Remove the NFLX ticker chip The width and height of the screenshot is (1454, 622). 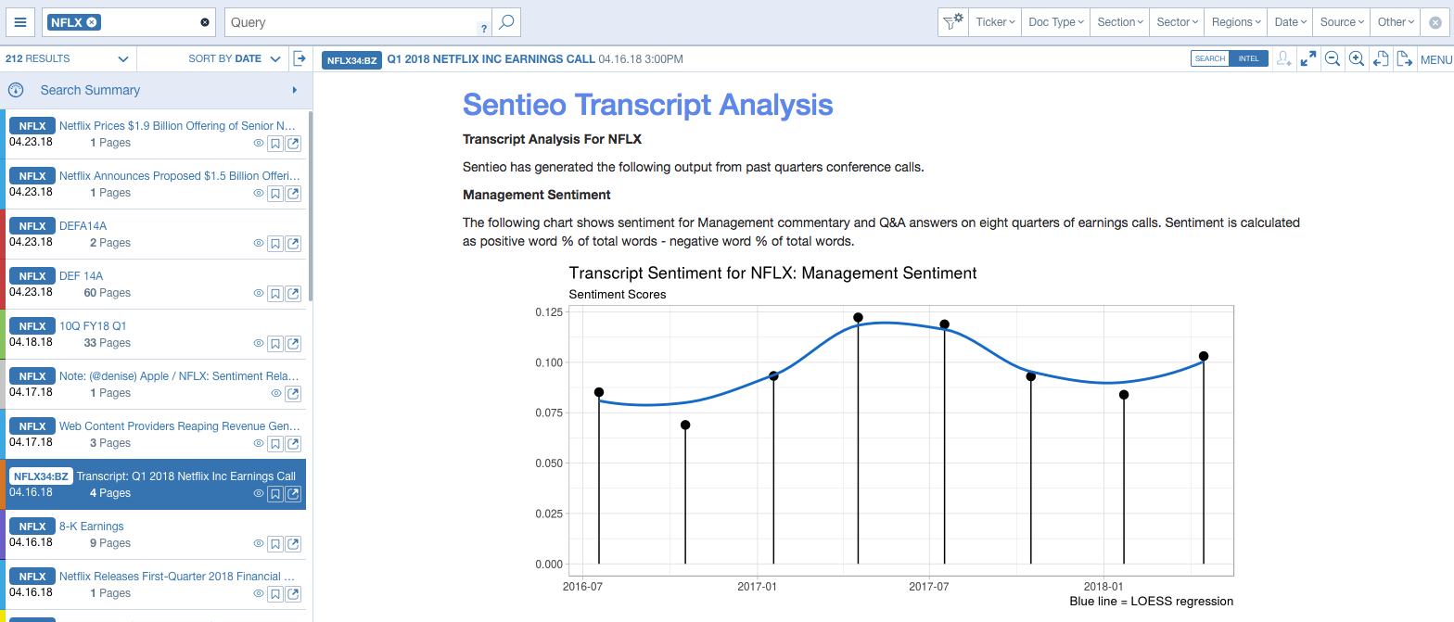tap(91, 22)
